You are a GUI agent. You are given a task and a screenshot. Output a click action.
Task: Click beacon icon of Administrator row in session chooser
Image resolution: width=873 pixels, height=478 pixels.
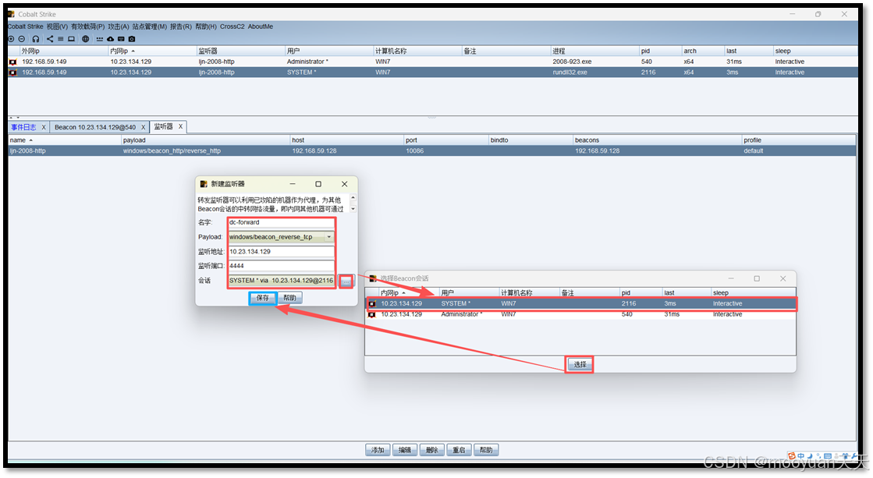click(372, 314)
